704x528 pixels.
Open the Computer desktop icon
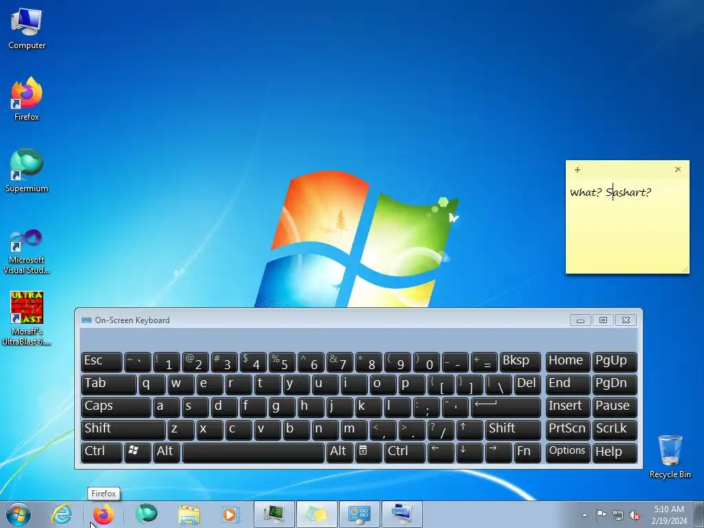[x=27, y=28]
